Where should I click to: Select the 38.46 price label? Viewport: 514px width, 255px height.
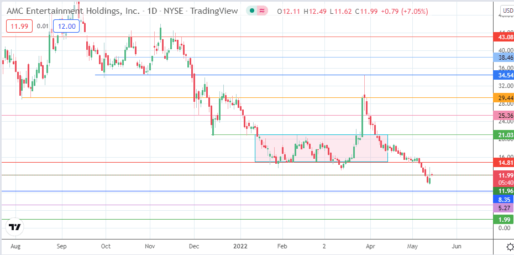(x=503, y=58)
